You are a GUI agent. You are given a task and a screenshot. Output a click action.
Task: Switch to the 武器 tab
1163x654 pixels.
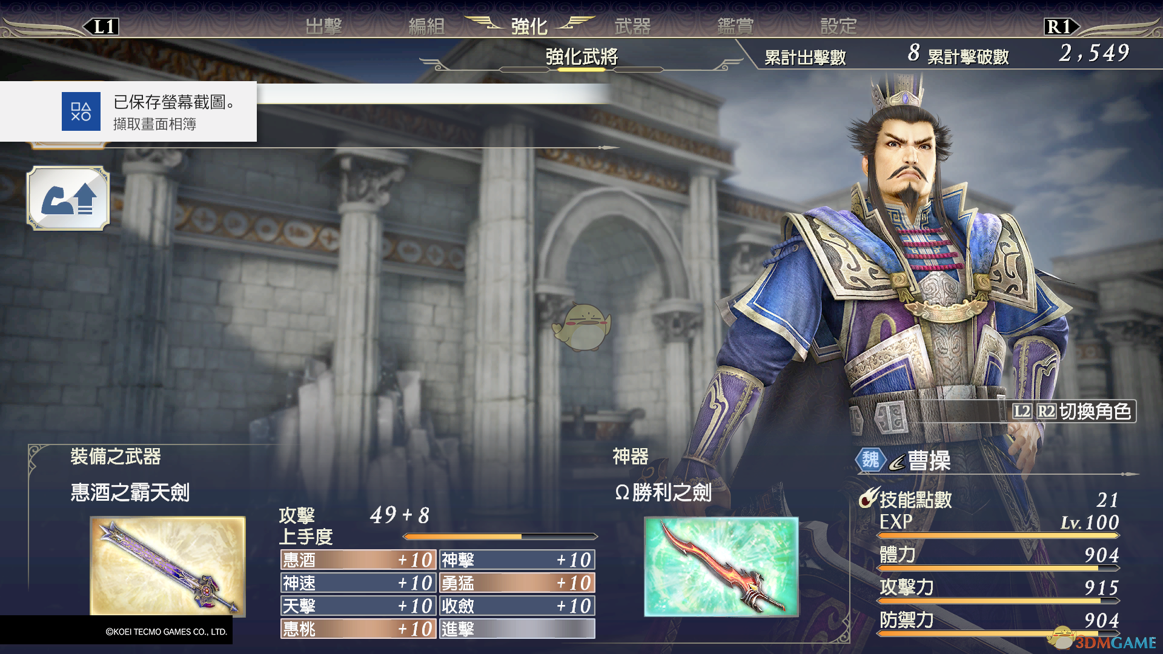click(x=632, y=26)
